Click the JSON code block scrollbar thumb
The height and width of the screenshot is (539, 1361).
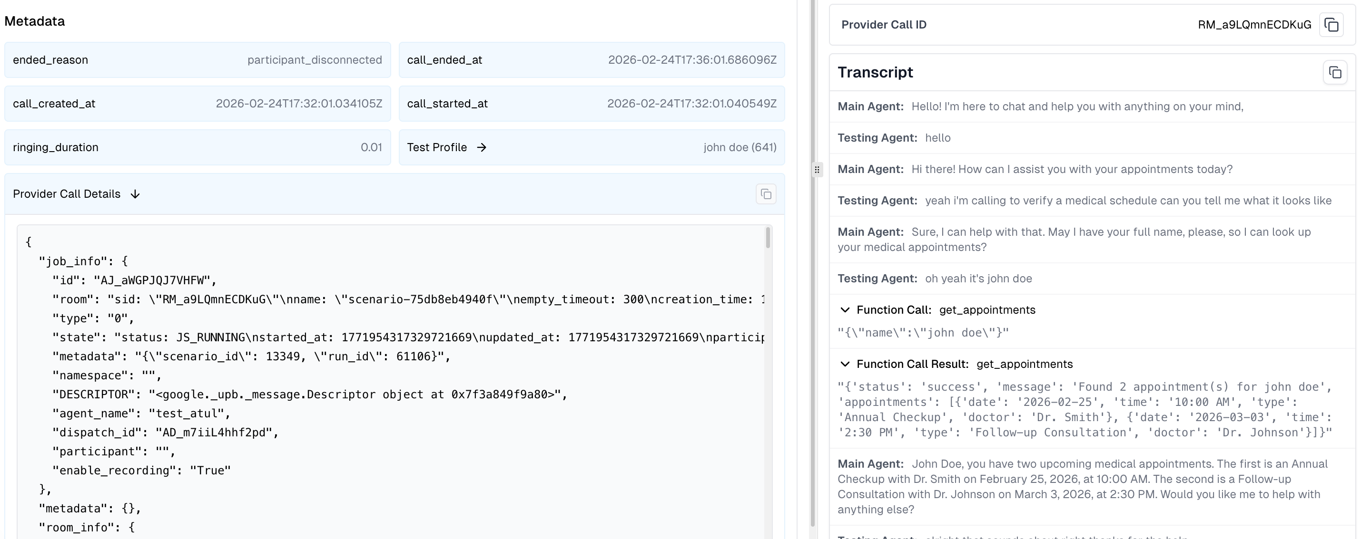[x=768, y=238]
